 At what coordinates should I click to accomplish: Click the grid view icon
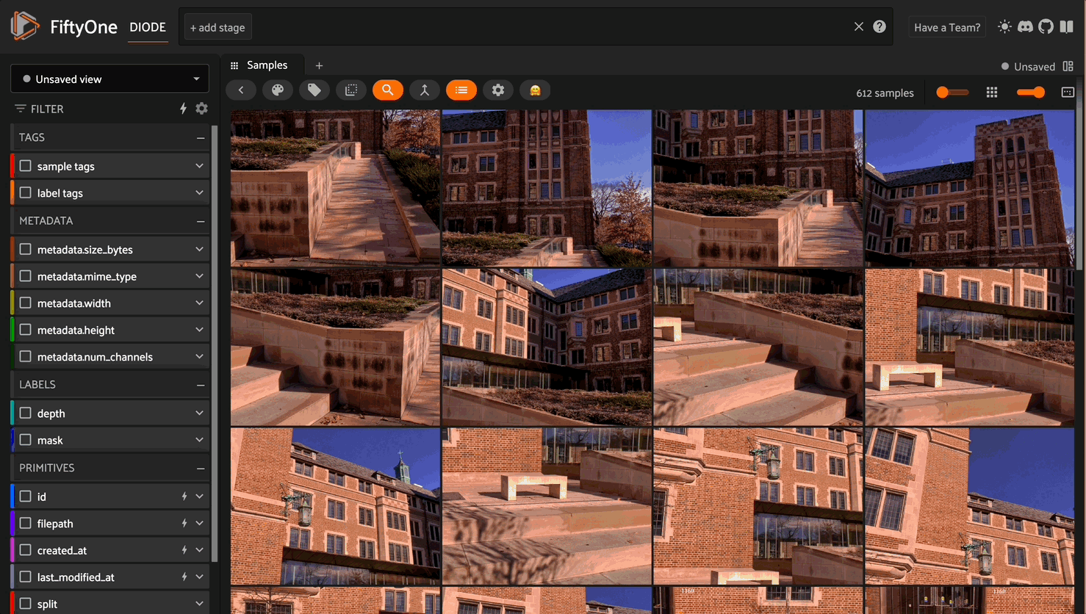pos(992,93)
